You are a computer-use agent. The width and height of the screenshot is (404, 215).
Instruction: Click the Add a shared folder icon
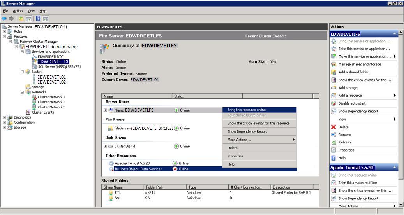[x=333, y=72]
